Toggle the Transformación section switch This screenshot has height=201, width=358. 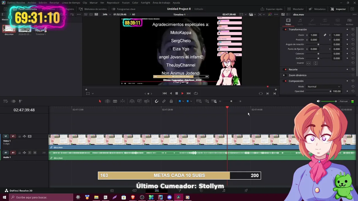(285, 29)
